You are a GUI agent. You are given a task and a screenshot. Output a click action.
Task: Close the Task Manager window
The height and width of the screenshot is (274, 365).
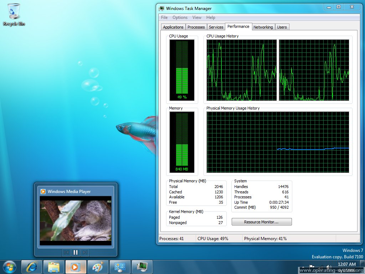tap(352, 7)
